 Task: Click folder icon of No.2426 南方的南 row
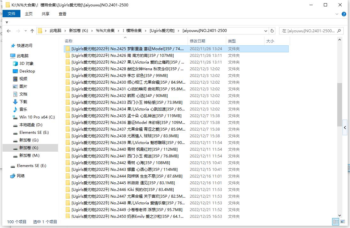[x=68, y=55]
